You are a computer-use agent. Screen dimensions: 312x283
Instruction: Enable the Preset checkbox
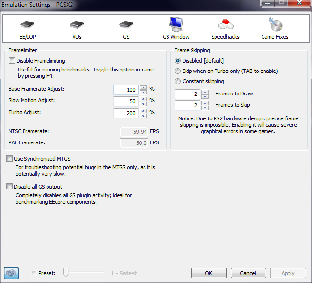click(34, 273)
